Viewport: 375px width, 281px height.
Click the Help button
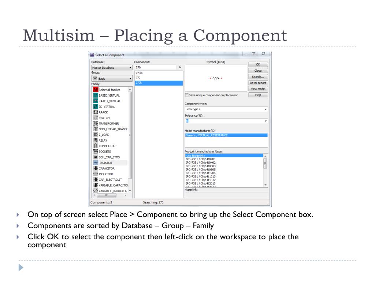258,95
